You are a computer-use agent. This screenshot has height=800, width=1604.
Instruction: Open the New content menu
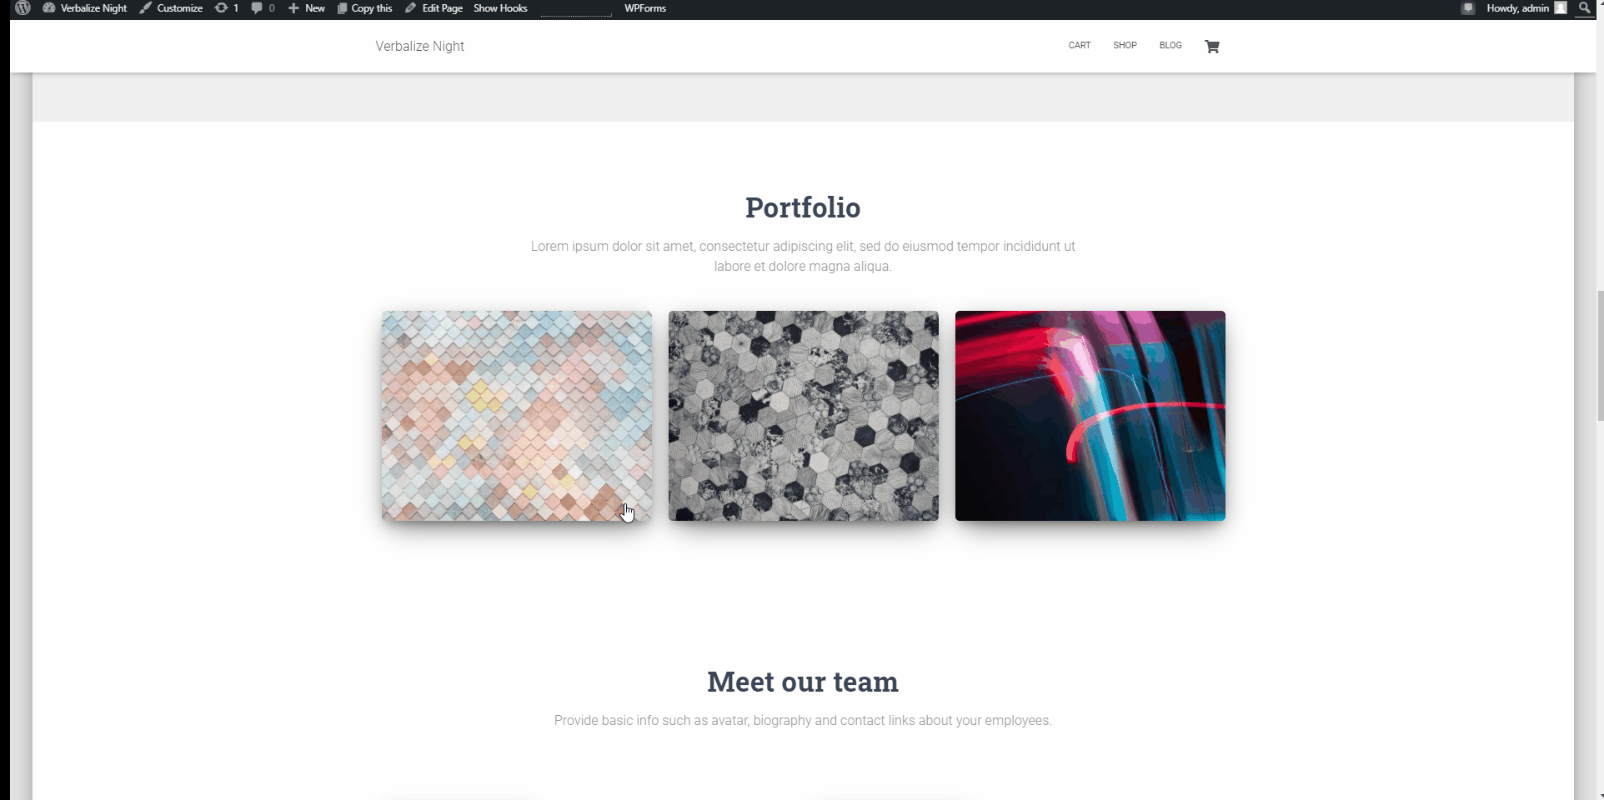307,8
